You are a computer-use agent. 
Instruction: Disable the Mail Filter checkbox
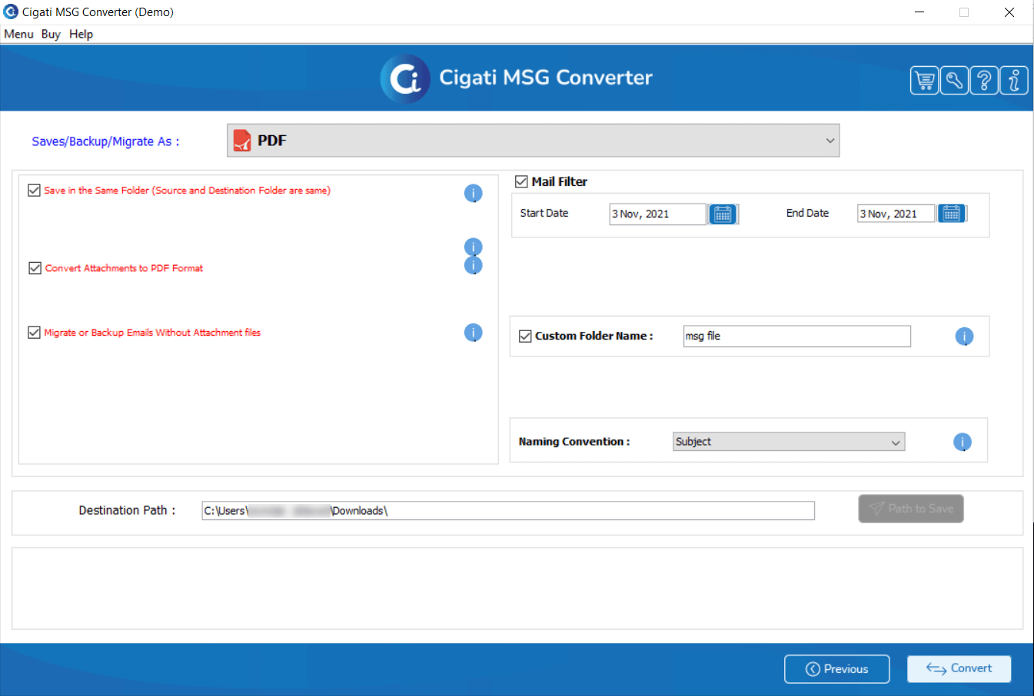pos(521,182)
